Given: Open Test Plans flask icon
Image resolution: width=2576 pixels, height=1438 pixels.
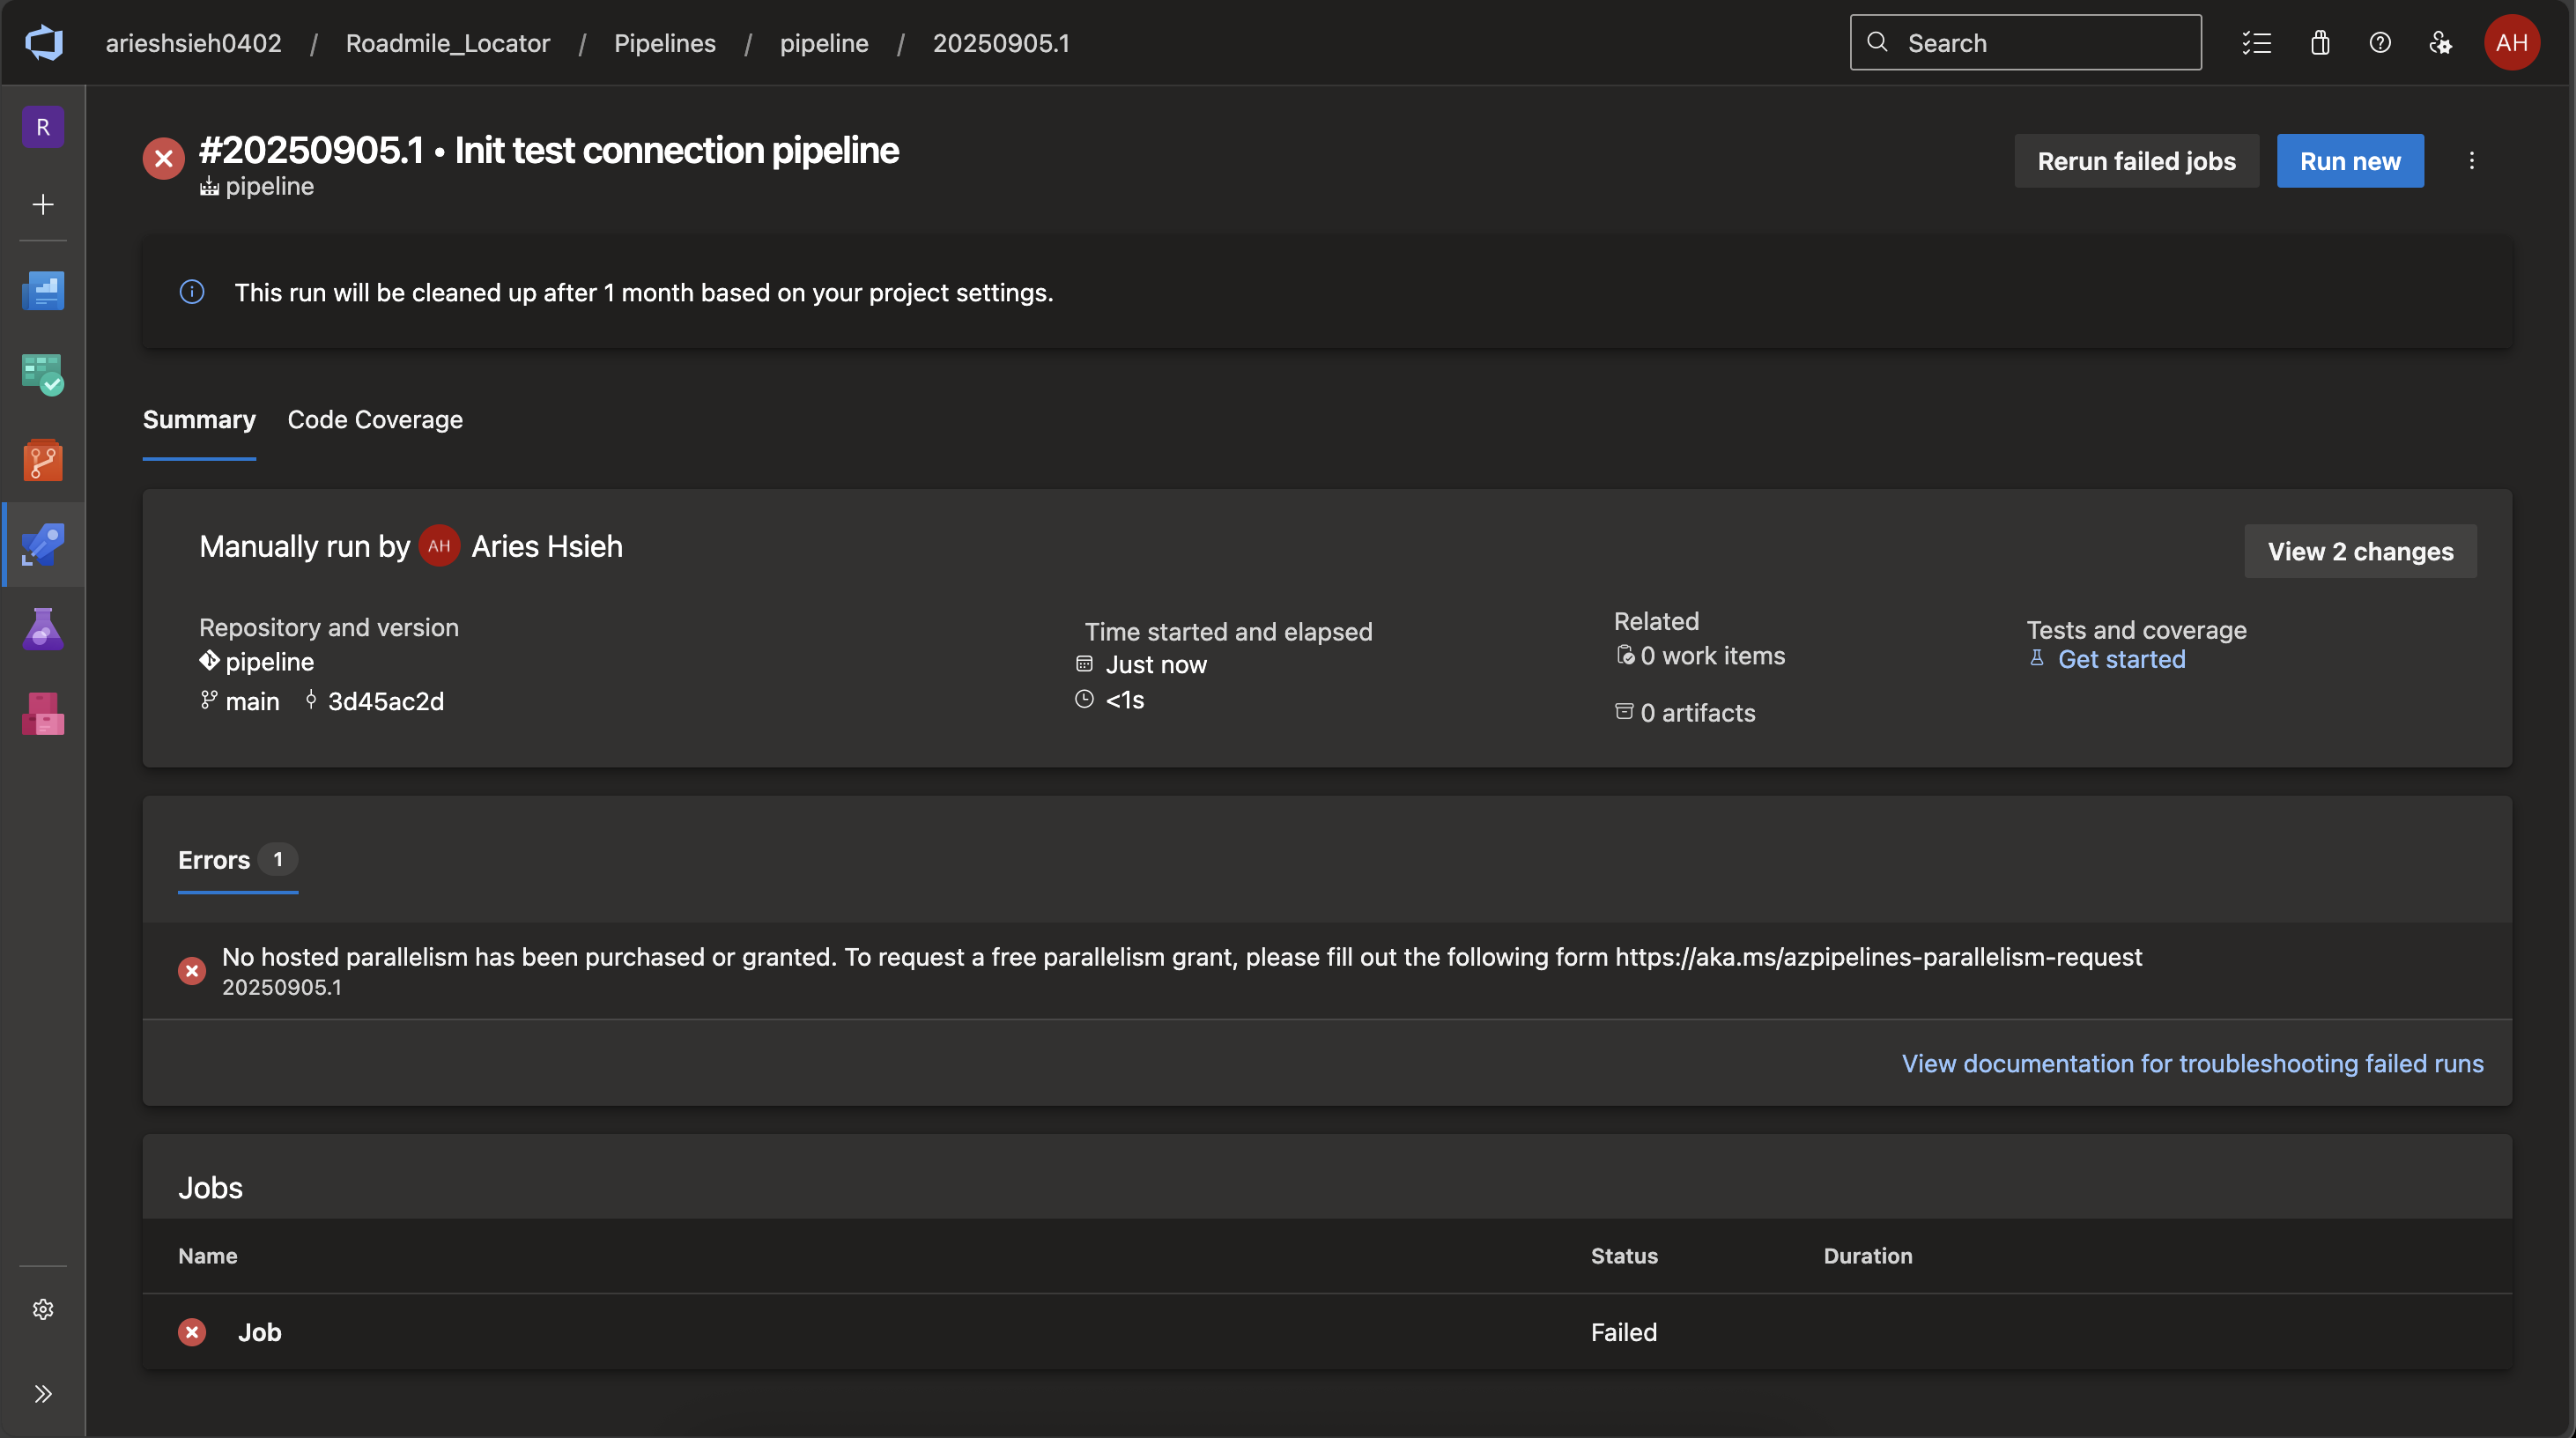Looking at the screenshot, I should pos(43,629).
